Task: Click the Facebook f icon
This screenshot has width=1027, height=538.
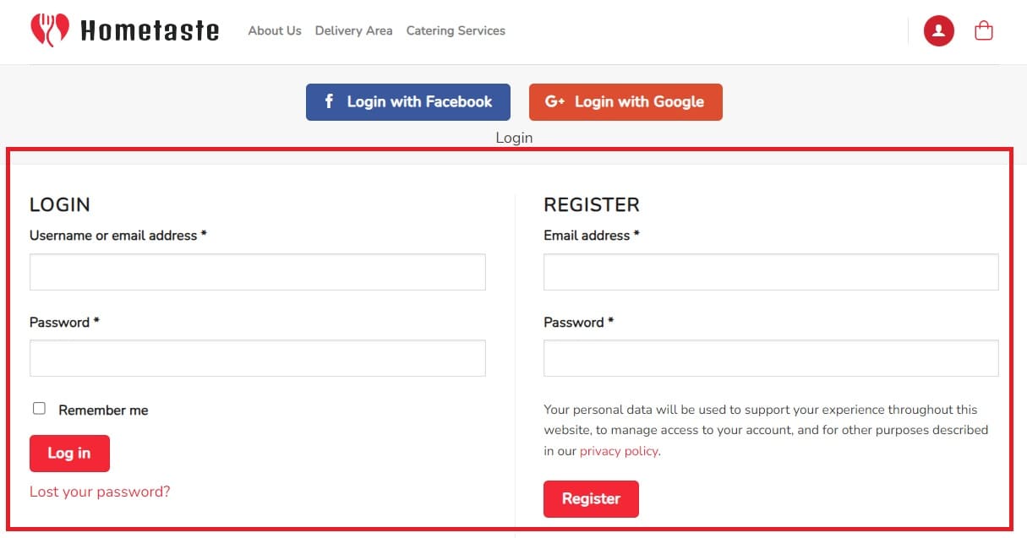Action: coord(330,101)
